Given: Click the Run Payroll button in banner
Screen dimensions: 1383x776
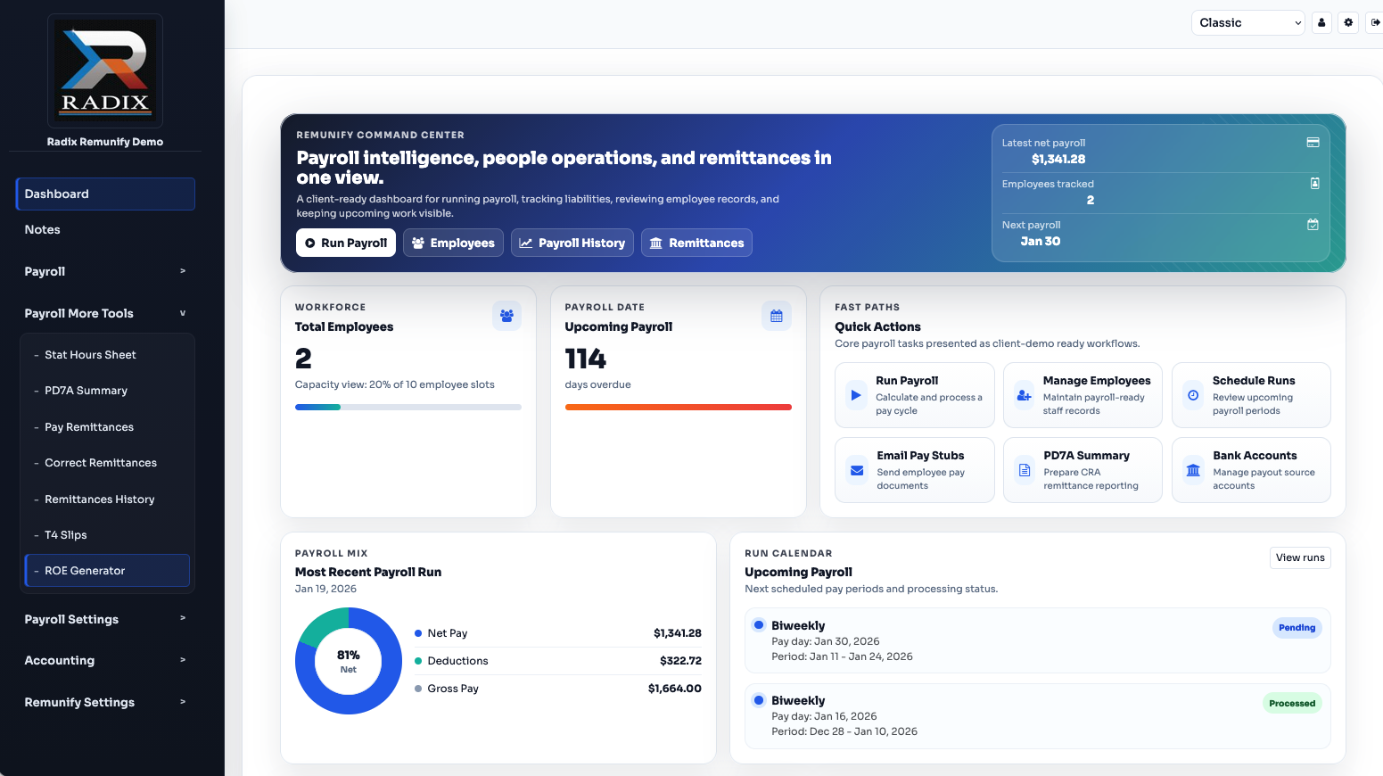Looking at the screenshot, I should (346, 243).
